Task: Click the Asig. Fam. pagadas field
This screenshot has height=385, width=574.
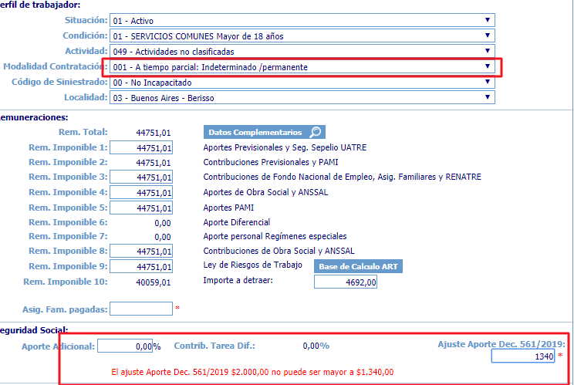Action: (141, 309)
